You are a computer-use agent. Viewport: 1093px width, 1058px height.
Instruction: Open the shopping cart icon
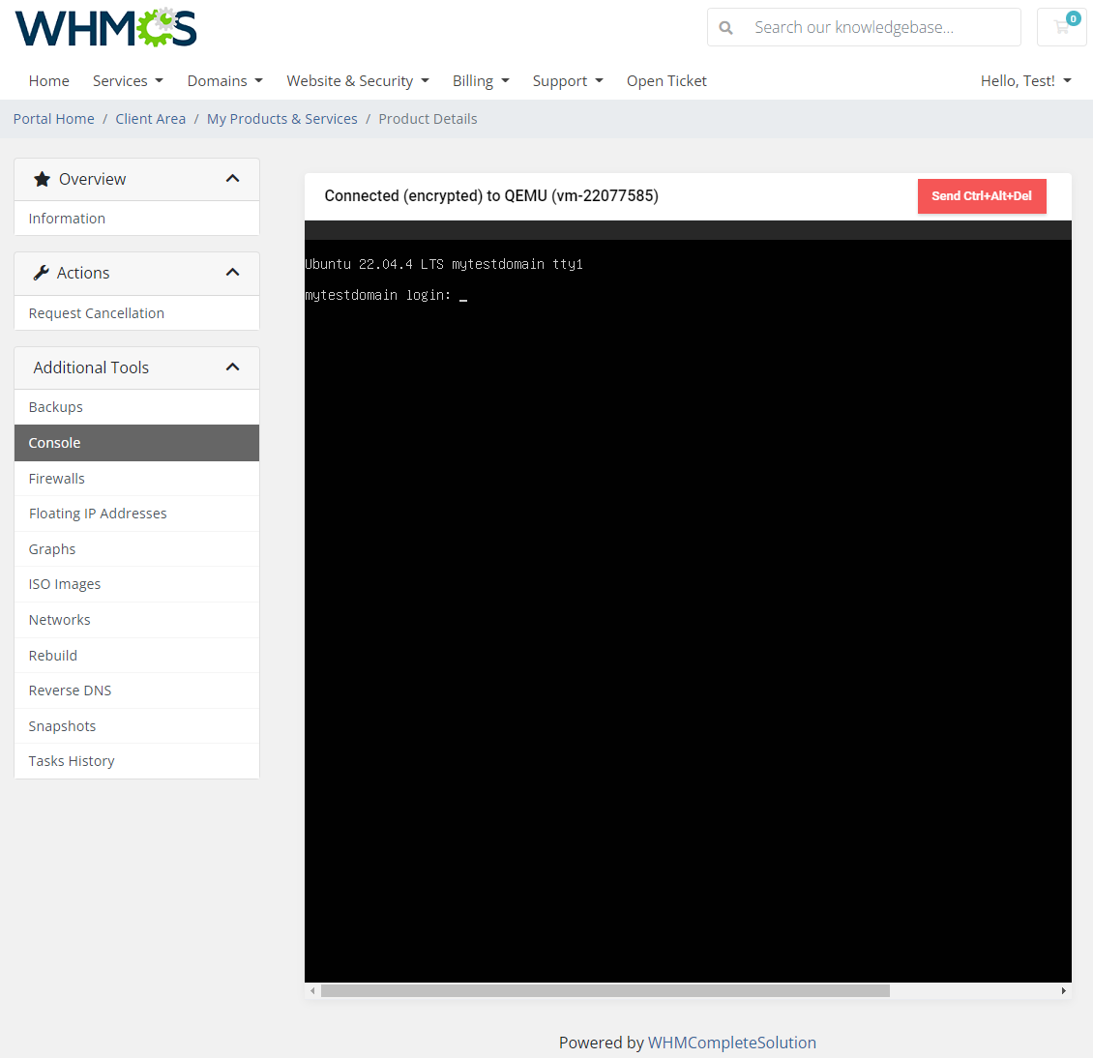(1061, 27)
